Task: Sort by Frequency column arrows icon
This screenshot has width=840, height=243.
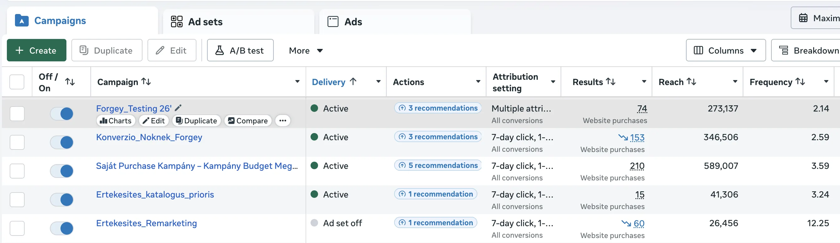Action: pyautogui.click(x=800, y=81)
